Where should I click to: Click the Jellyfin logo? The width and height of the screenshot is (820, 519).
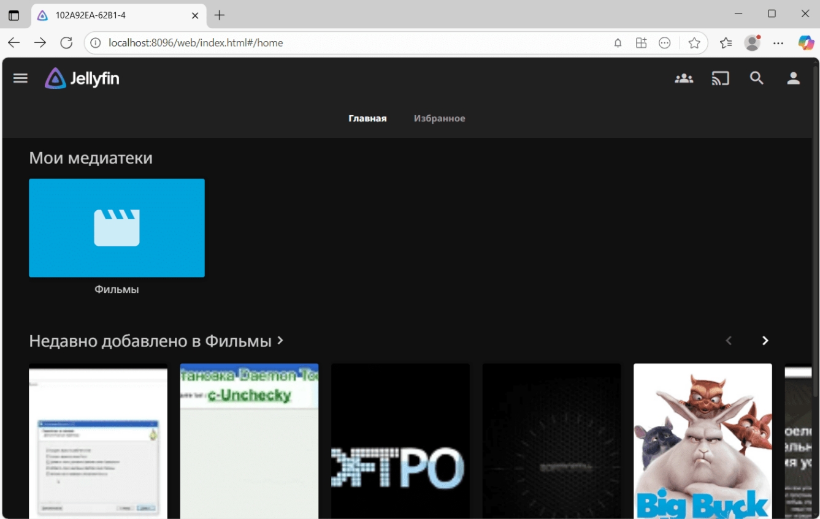tap(82, 78)
